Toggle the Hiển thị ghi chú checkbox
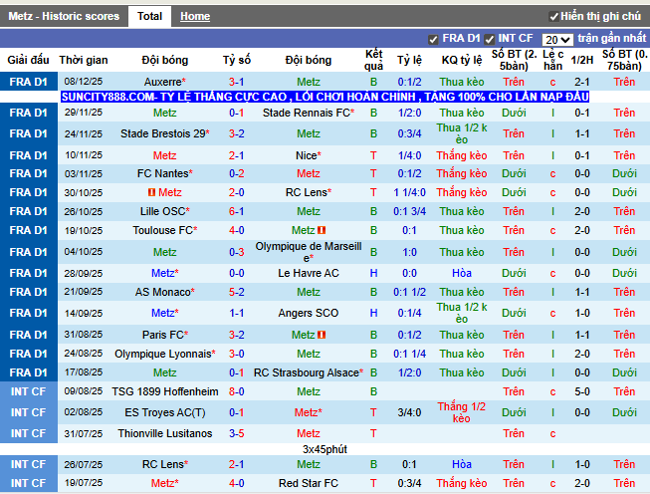Viewport: 650px width, 494px height. [553, 17]
